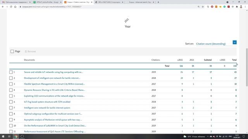
Task: Open 'On the Performance of LoRaWAN' document
Action: coord(55,126)
